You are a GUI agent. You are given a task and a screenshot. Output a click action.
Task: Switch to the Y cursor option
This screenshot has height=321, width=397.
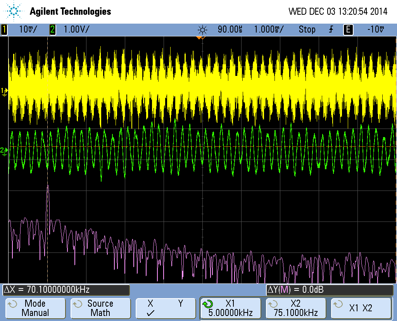pos(180,304)
